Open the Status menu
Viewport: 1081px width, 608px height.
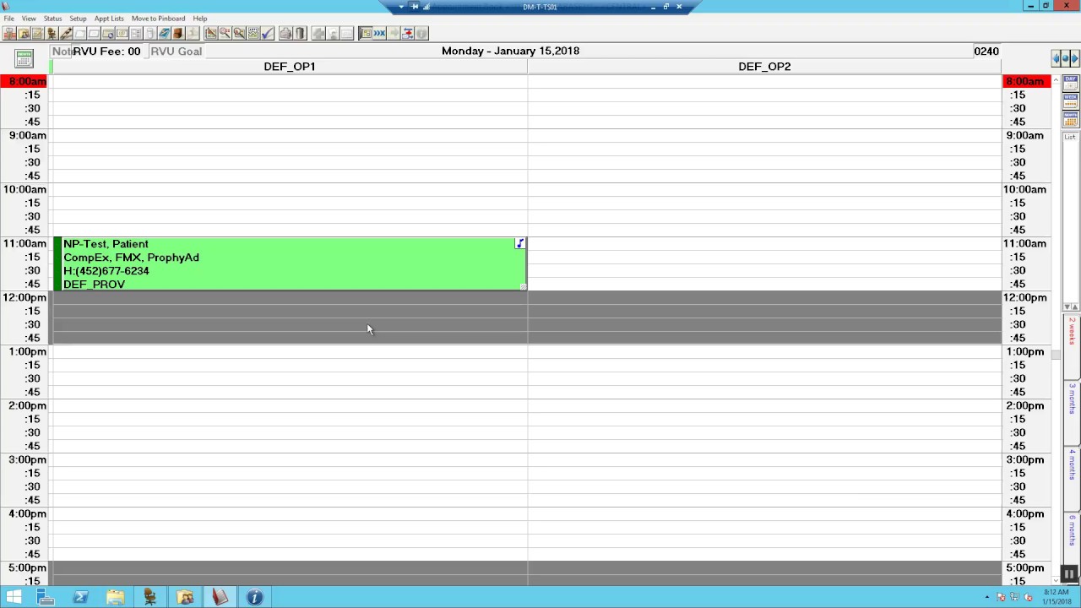pyautogui.click(x=52, y=18)
